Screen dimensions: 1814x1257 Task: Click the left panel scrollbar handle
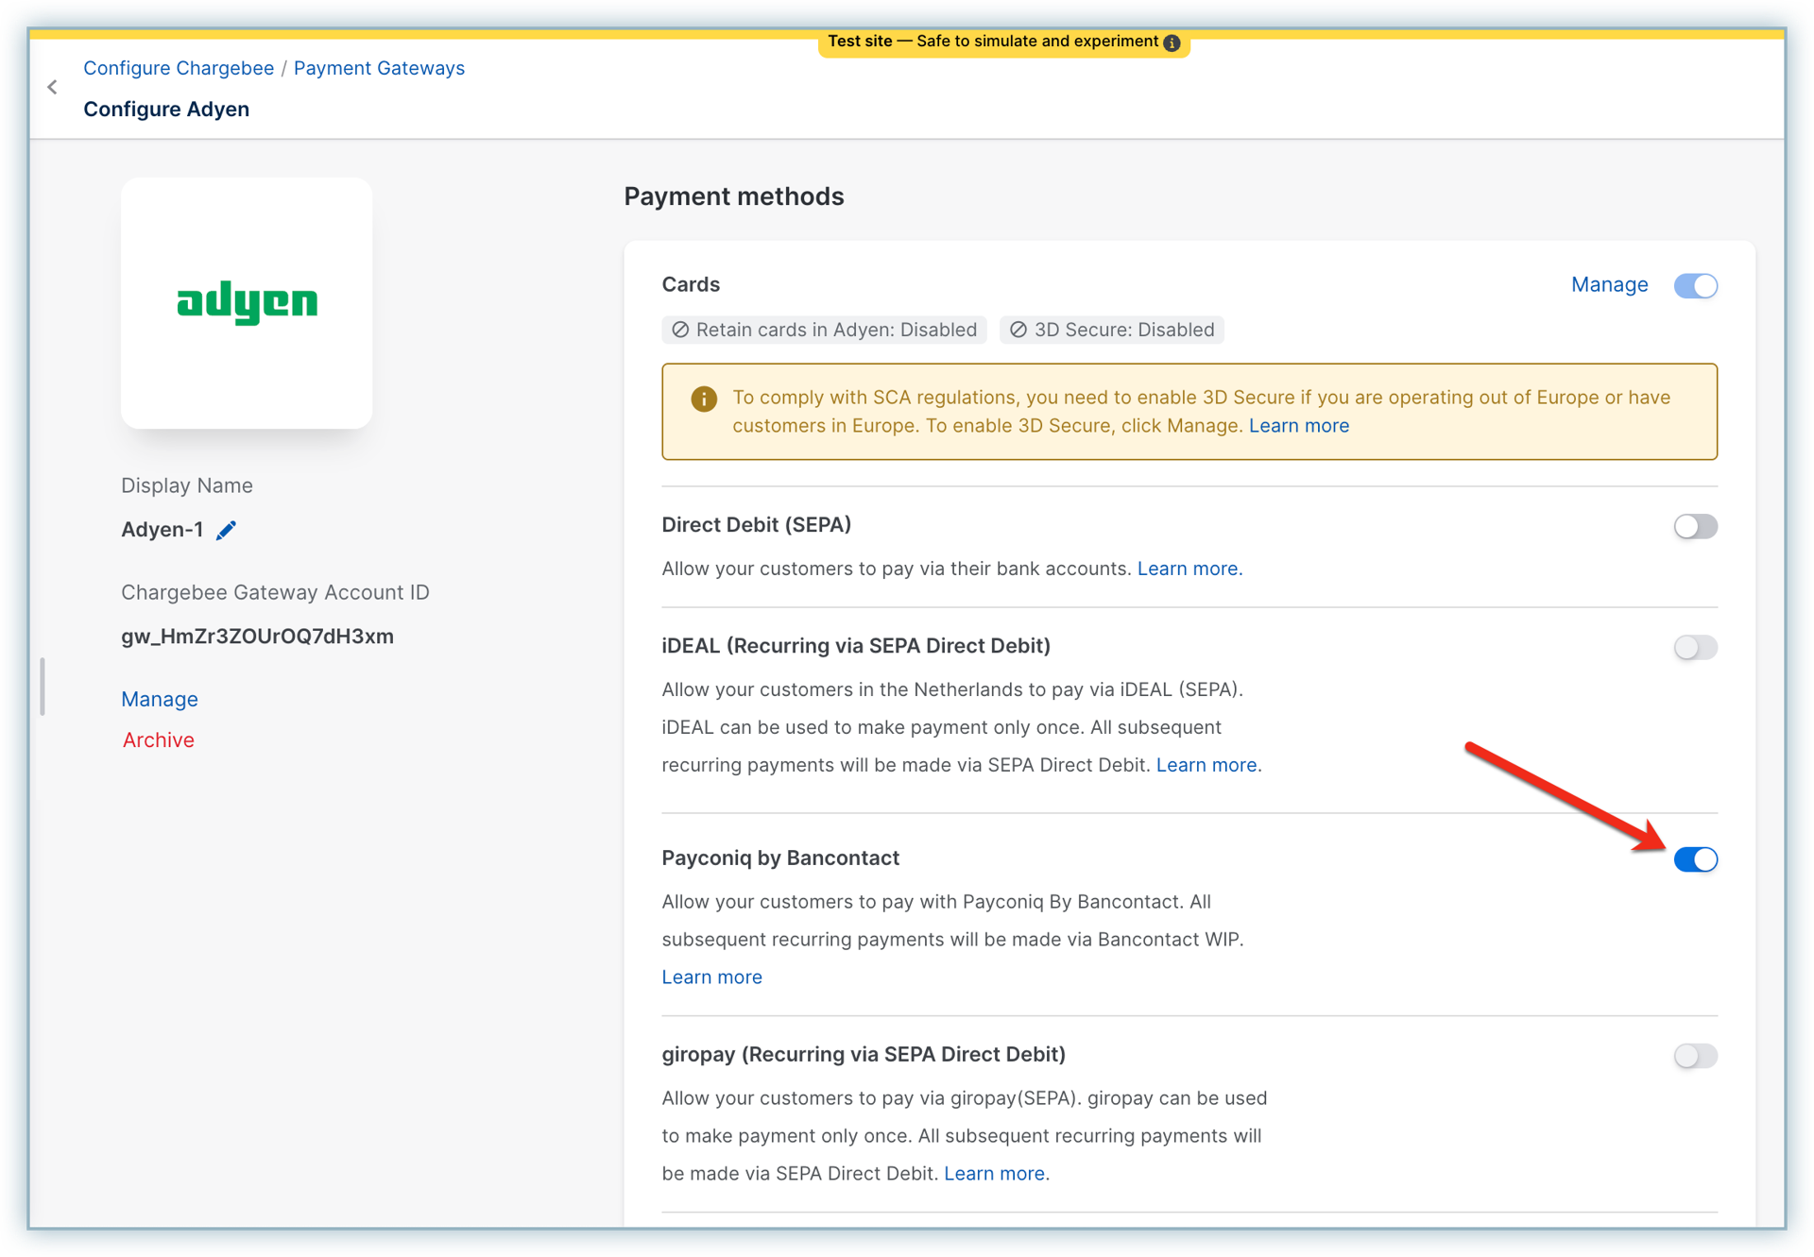tap(43, 687)
